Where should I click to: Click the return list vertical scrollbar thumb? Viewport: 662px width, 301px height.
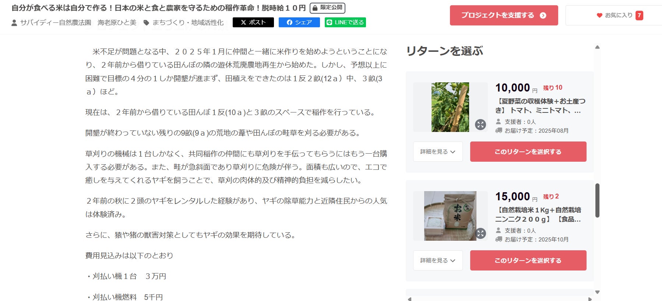(x=597, y=200)
